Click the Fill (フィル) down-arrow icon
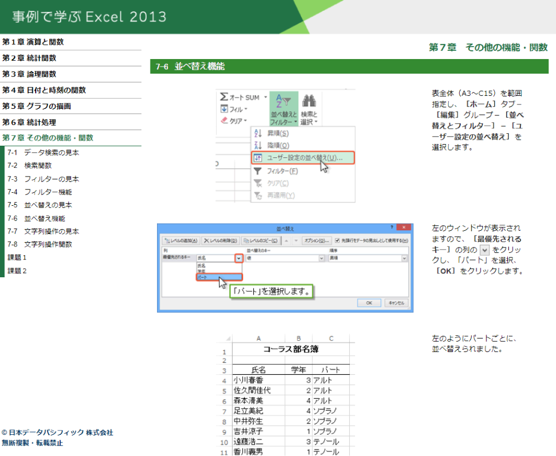The width and height of the screenshot is (556, 456). pyautogui.click(x=224, y=109)
